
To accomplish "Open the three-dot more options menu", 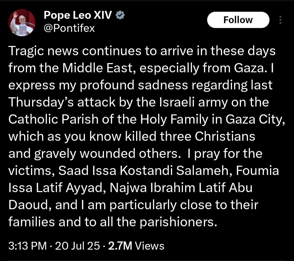I will click(280, 20).
